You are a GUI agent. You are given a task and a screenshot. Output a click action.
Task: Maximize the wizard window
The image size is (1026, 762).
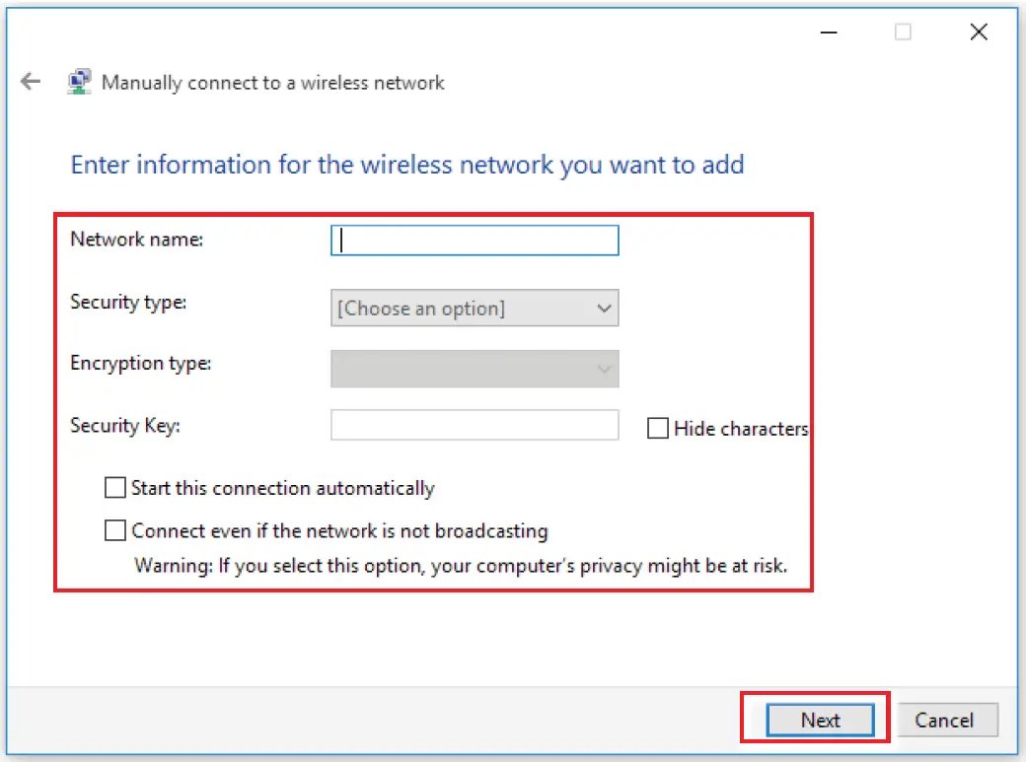point(903,33)
